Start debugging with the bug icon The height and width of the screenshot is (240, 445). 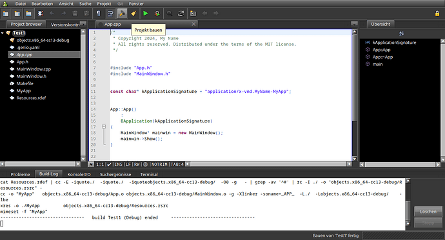pos(157,14)
